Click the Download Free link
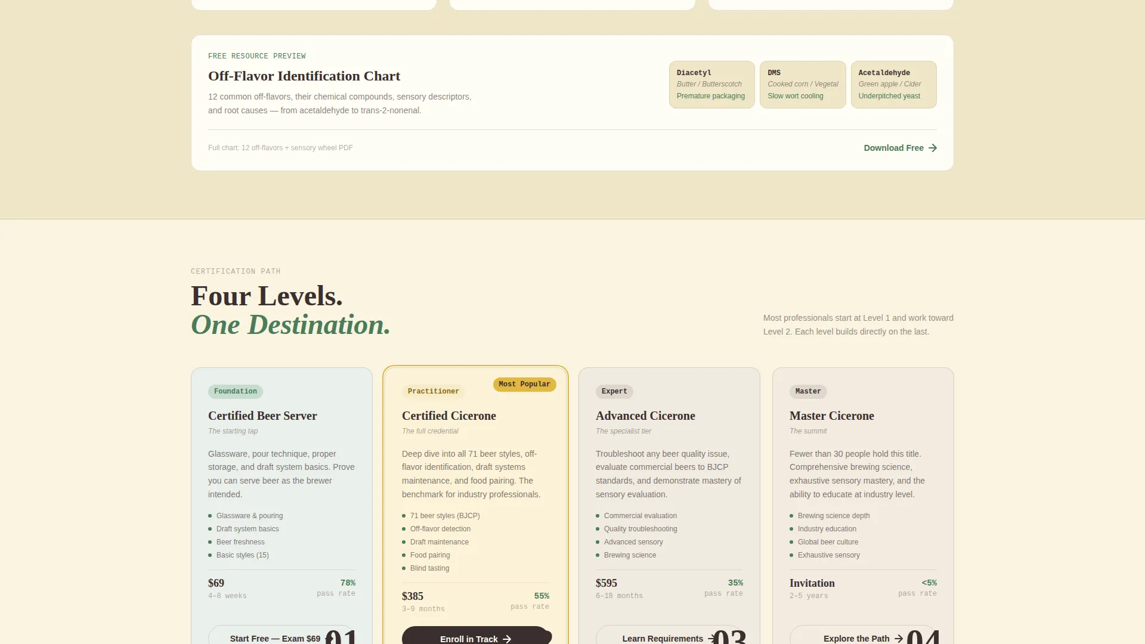 tap(900, 148)
